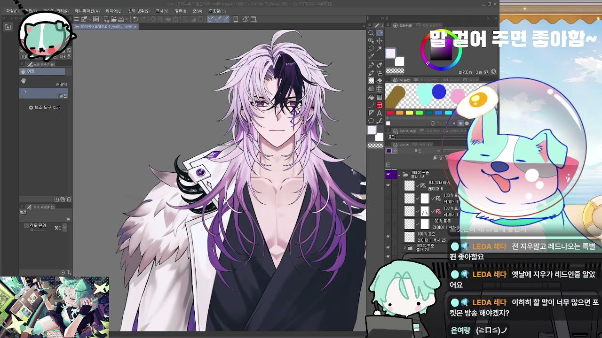Toggle Snap to Grid in command bar

click(x=226, y=19)
